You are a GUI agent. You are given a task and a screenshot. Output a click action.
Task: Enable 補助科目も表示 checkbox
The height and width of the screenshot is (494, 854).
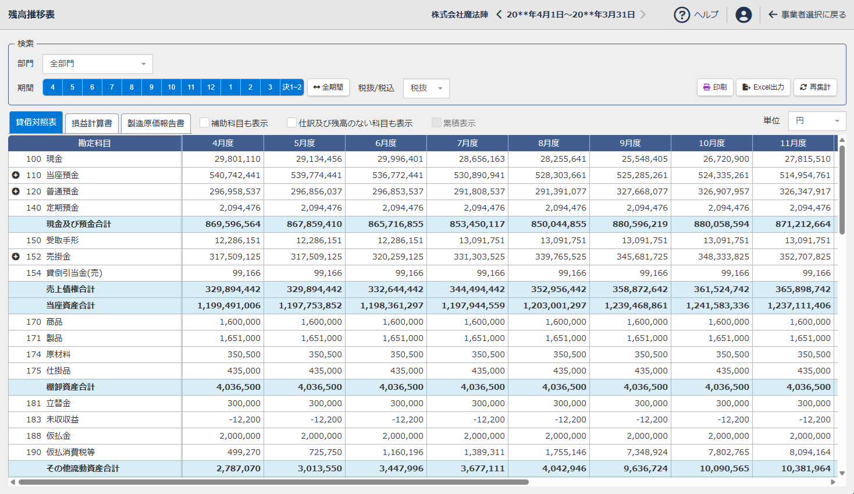click(204, 123)
